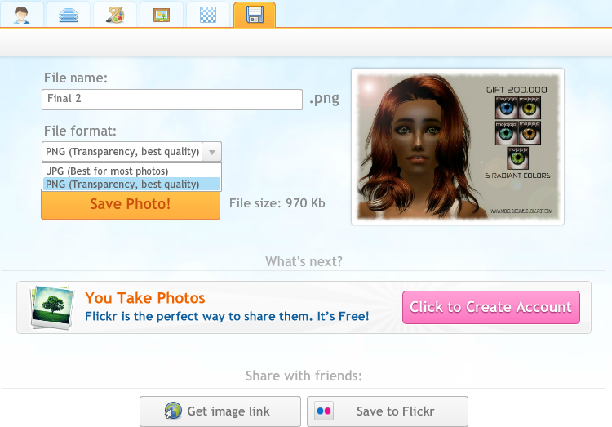612x427 pixels.
Task: Click the File size: 970 Kb text
Action: tap(277, 203)
